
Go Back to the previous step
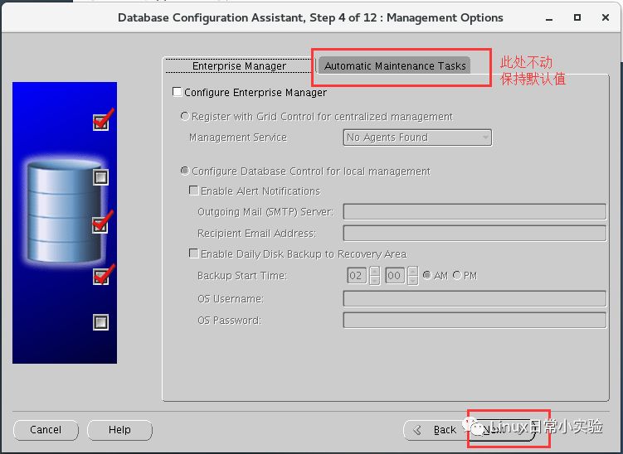[436, 430]
